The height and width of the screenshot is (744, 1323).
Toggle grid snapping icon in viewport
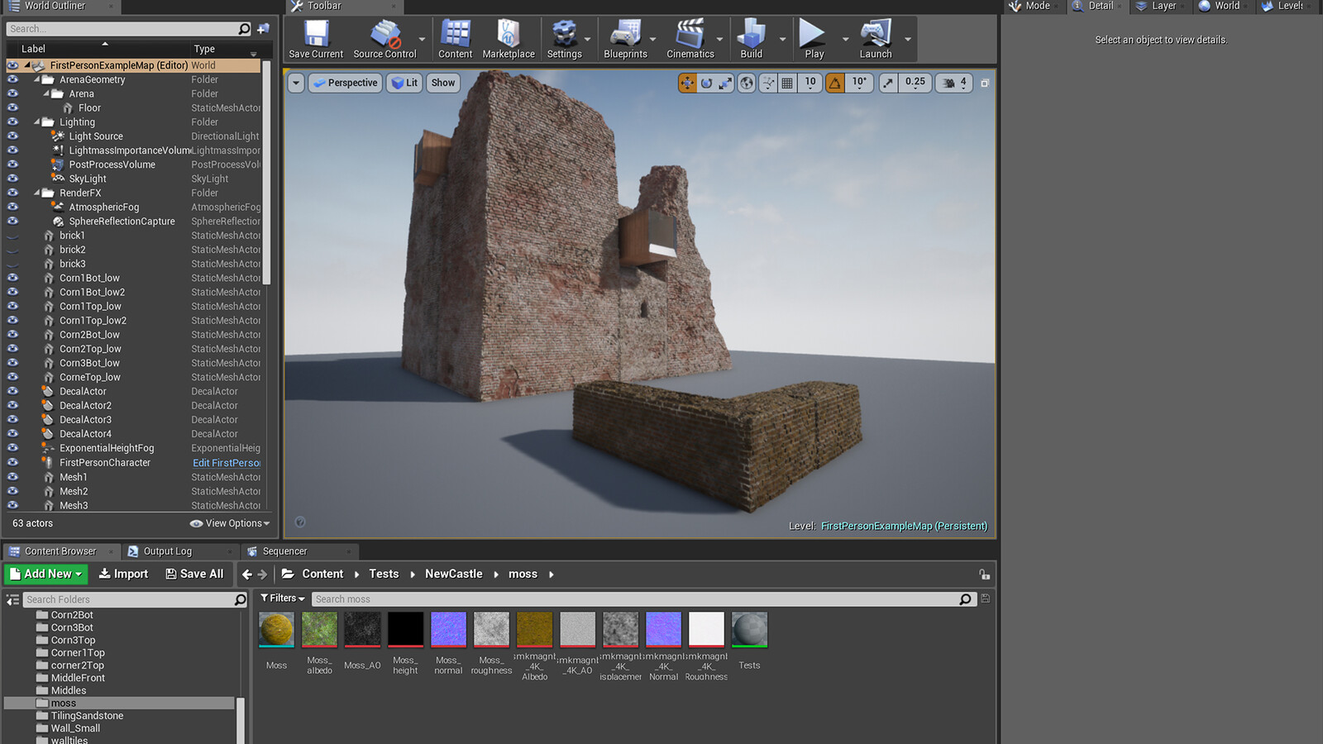click(x=787, y=83)
